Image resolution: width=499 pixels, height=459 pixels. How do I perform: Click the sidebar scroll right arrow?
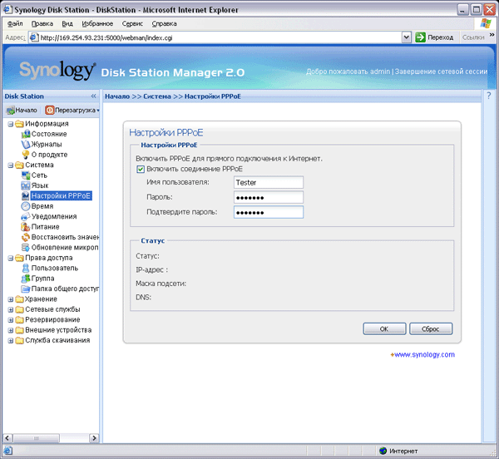point(94,438)
